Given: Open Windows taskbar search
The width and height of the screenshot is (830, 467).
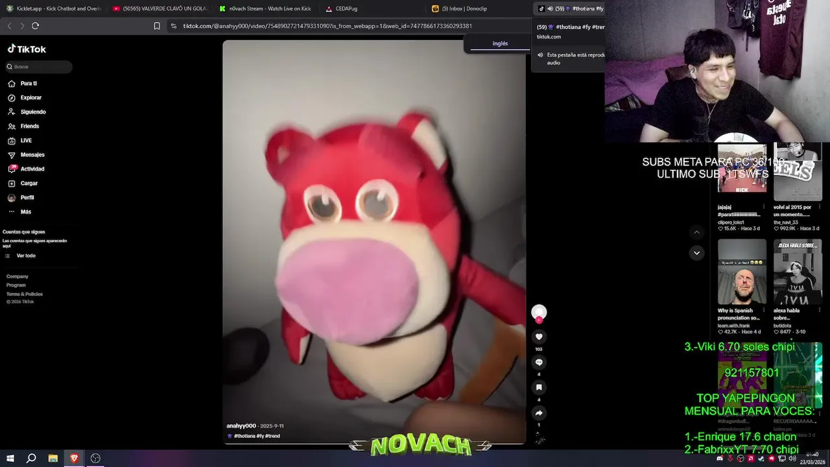Looking at the screenshot, I should (31, 459).
